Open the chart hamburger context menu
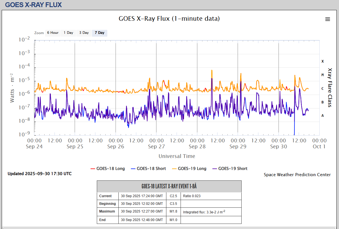 (327, 19)
